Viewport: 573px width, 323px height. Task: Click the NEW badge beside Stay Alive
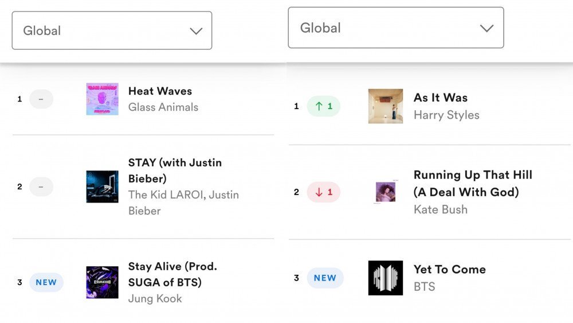coord(46,282)
